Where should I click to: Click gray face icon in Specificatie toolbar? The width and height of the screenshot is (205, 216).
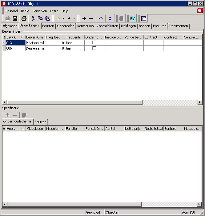pyautogui.click(x=24, y=115)
